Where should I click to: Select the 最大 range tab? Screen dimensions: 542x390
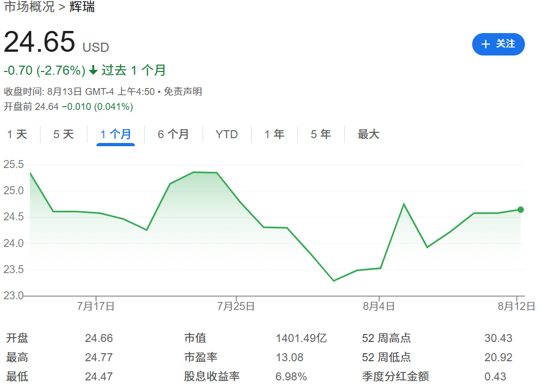pos(368,134)
